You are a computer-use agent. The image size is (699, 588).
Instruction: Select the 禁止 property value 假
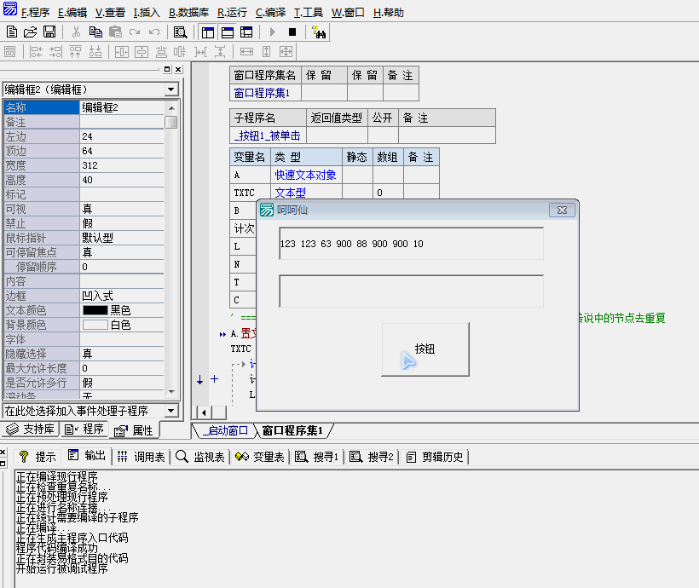pos(122,223)
